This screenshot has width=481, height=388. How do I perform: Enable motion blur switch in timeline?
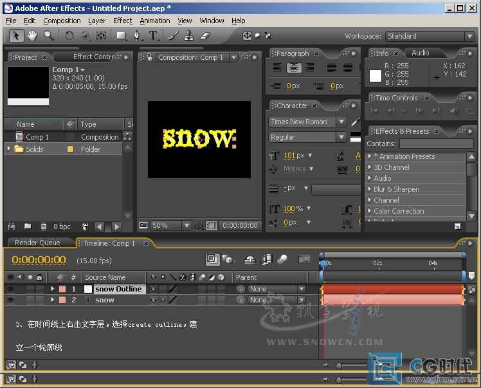282,259
